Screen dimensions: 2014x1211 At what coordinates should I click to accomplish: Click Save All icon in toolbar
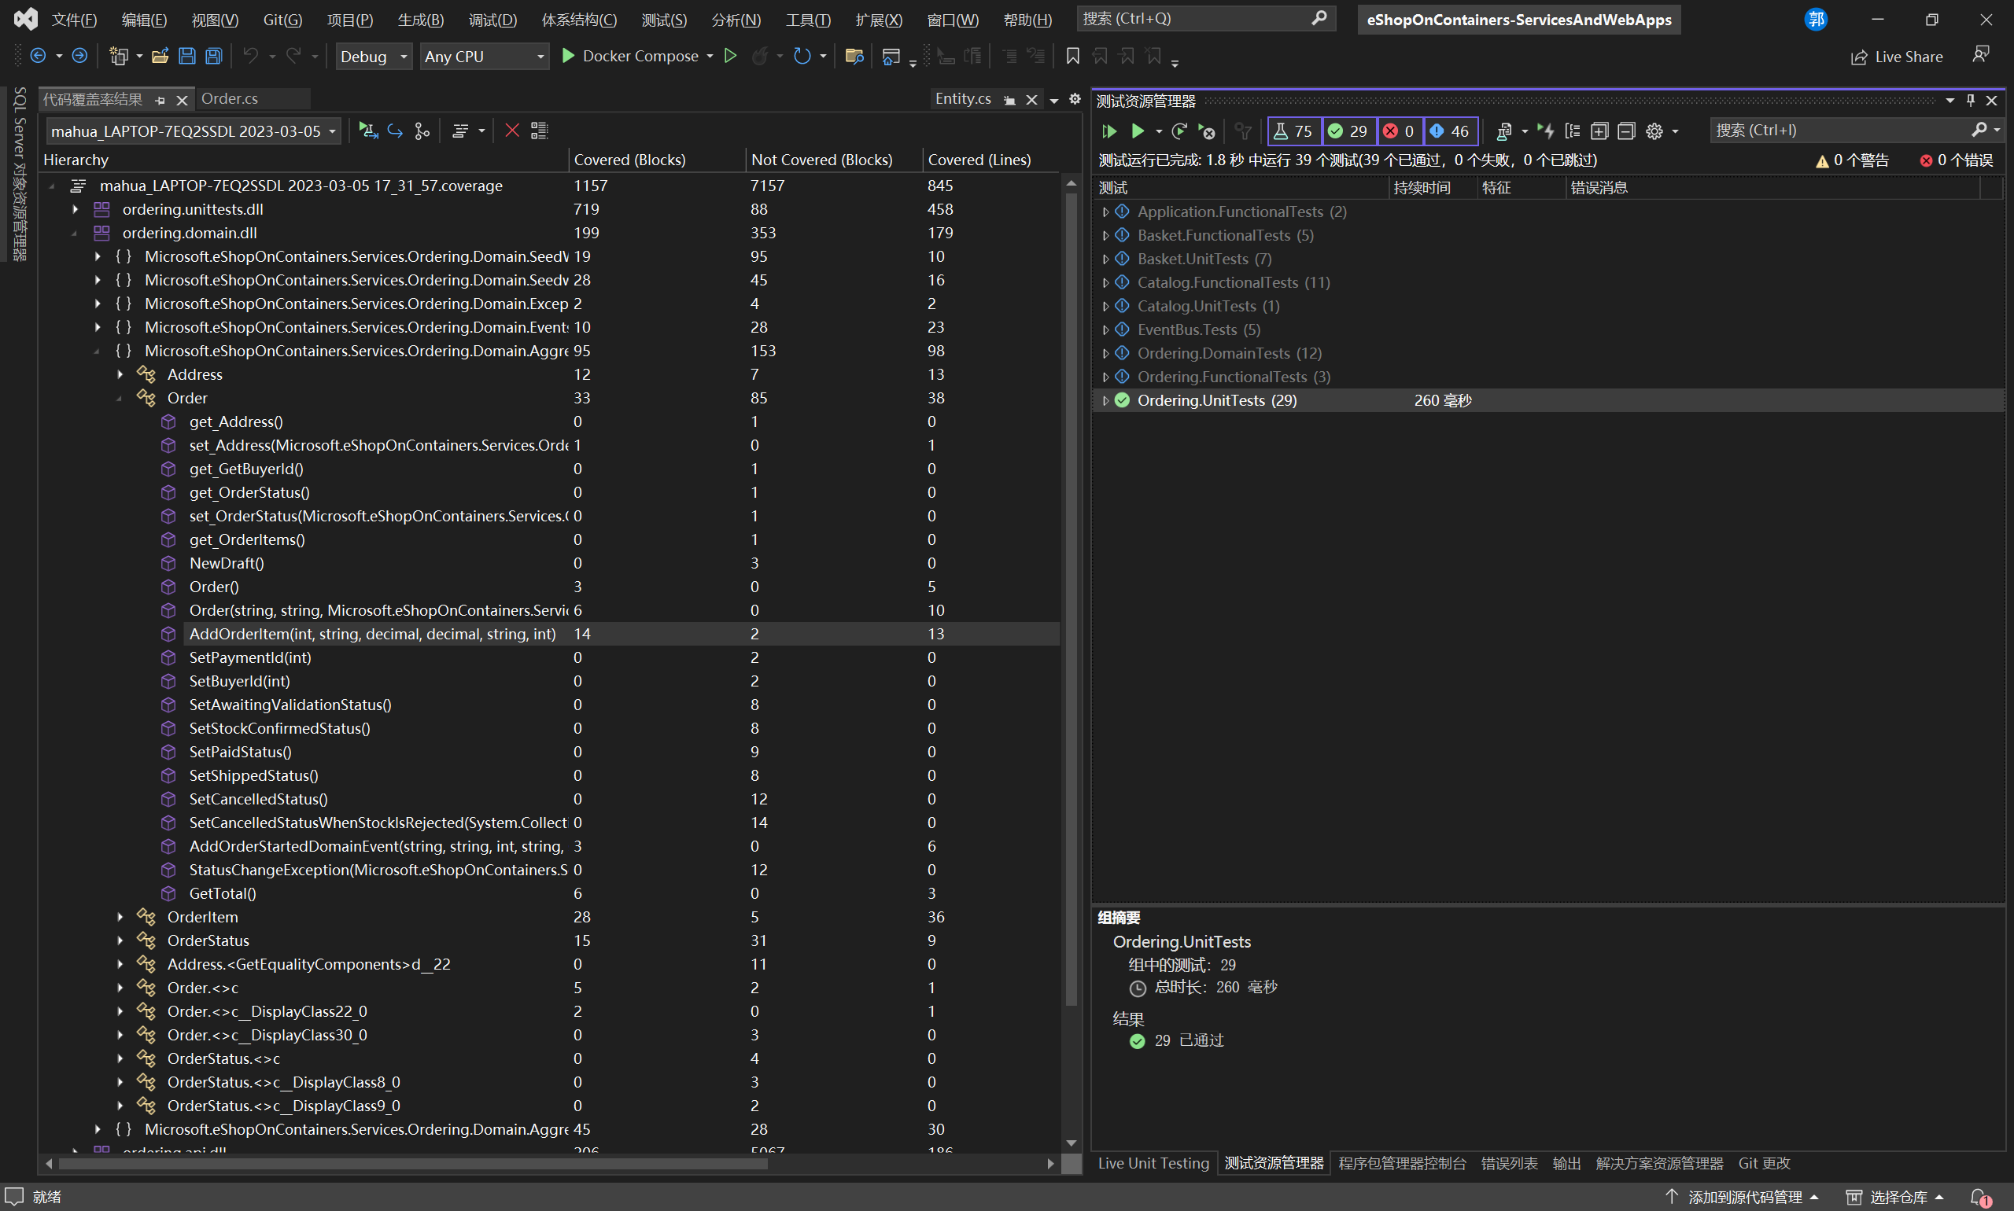point(213,57)
